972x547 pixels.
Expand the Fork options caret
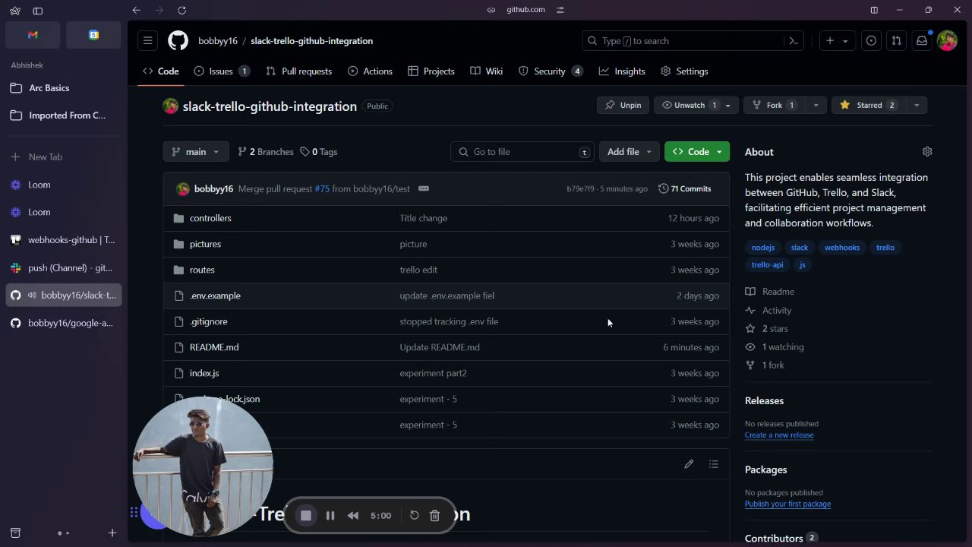point(816,106)
